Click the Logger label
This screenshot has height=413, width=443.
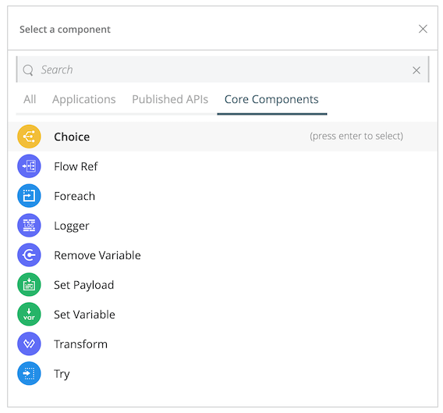(x=72, y=226)
